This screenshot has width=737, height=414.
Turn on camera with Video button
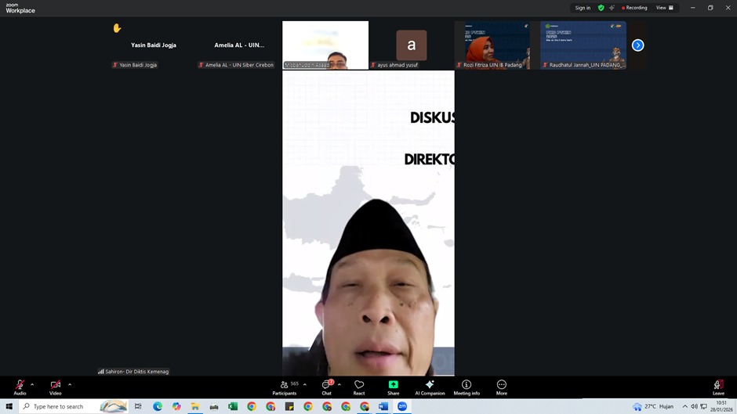point(55,387)
